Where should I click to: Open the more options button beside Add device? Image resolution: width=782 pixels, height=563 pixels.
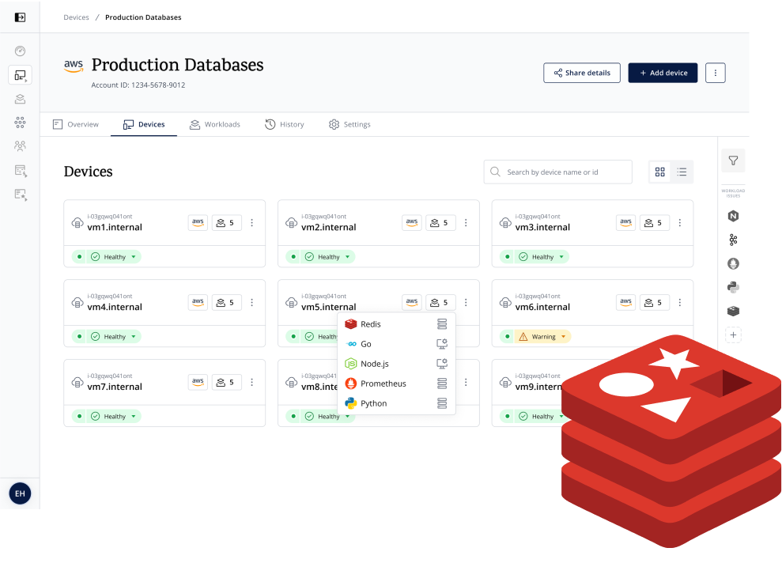tap(715, 73)
